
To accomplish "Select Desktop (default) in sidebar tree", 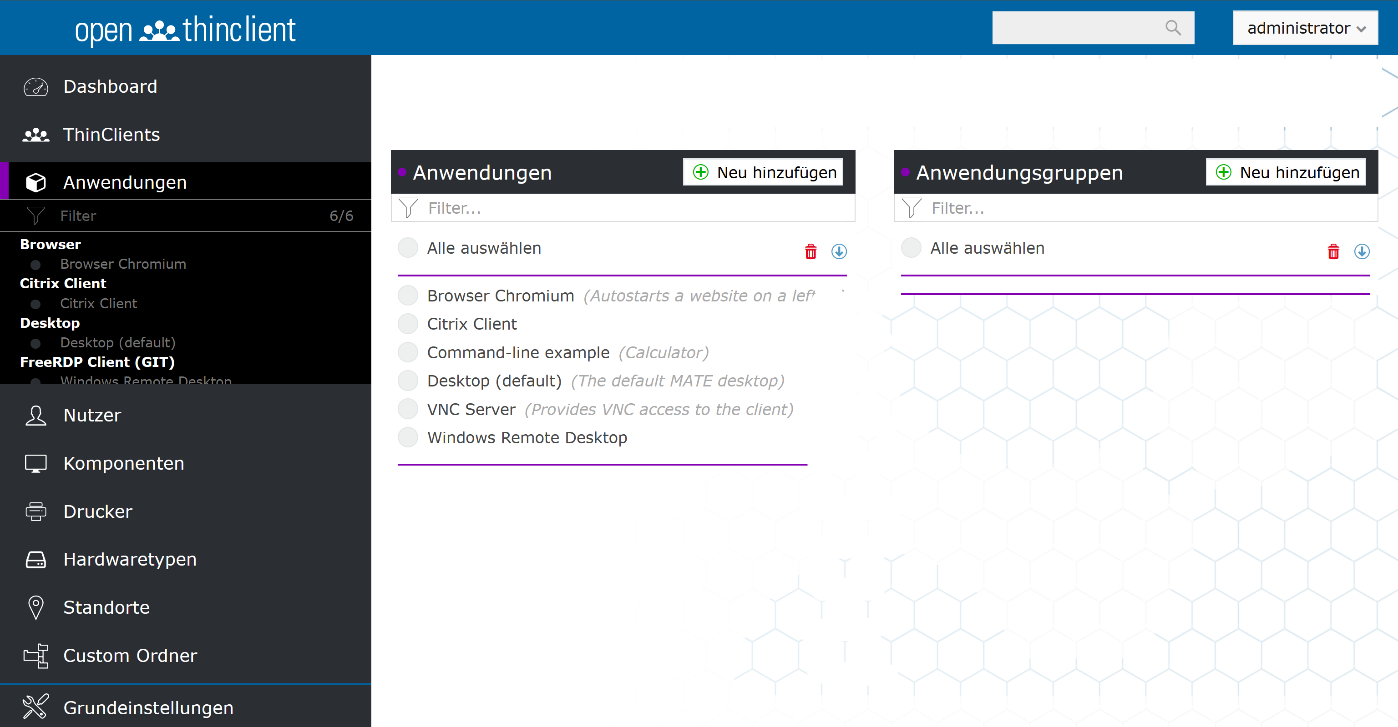I will tap(117, 342).
